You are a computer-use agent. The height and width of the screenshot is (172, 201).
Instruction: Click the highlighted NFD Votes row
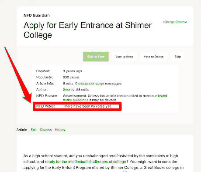pyautogui.click(x=77, y=106)
